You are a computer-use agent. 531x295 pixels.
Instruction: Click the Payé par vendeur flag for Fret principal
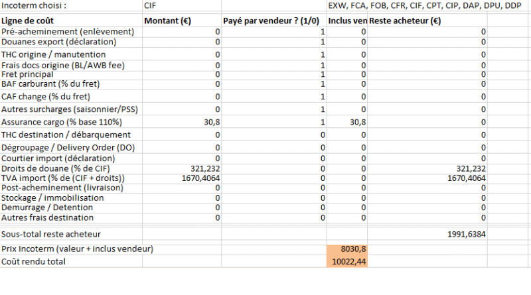pyautogui.click(x=274, y=75)
